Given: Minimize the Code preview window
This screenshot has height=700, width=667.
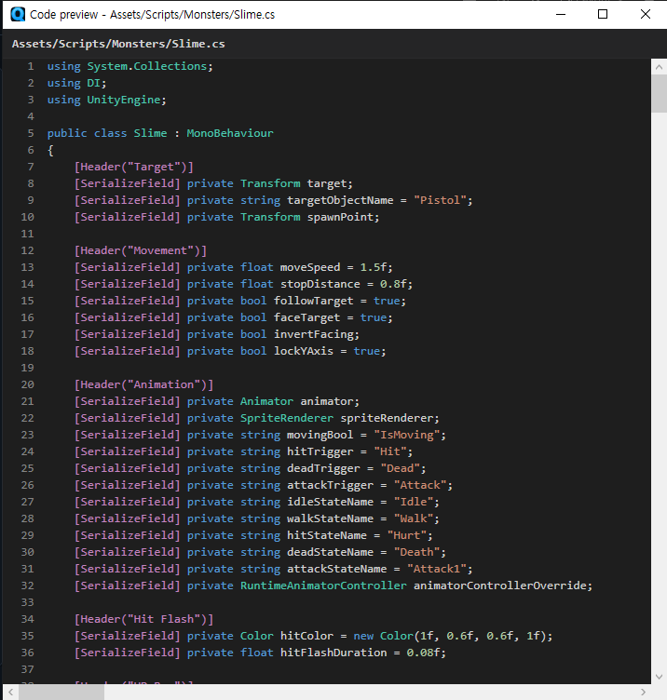Looking at the screenshot, I should [561, 14].
